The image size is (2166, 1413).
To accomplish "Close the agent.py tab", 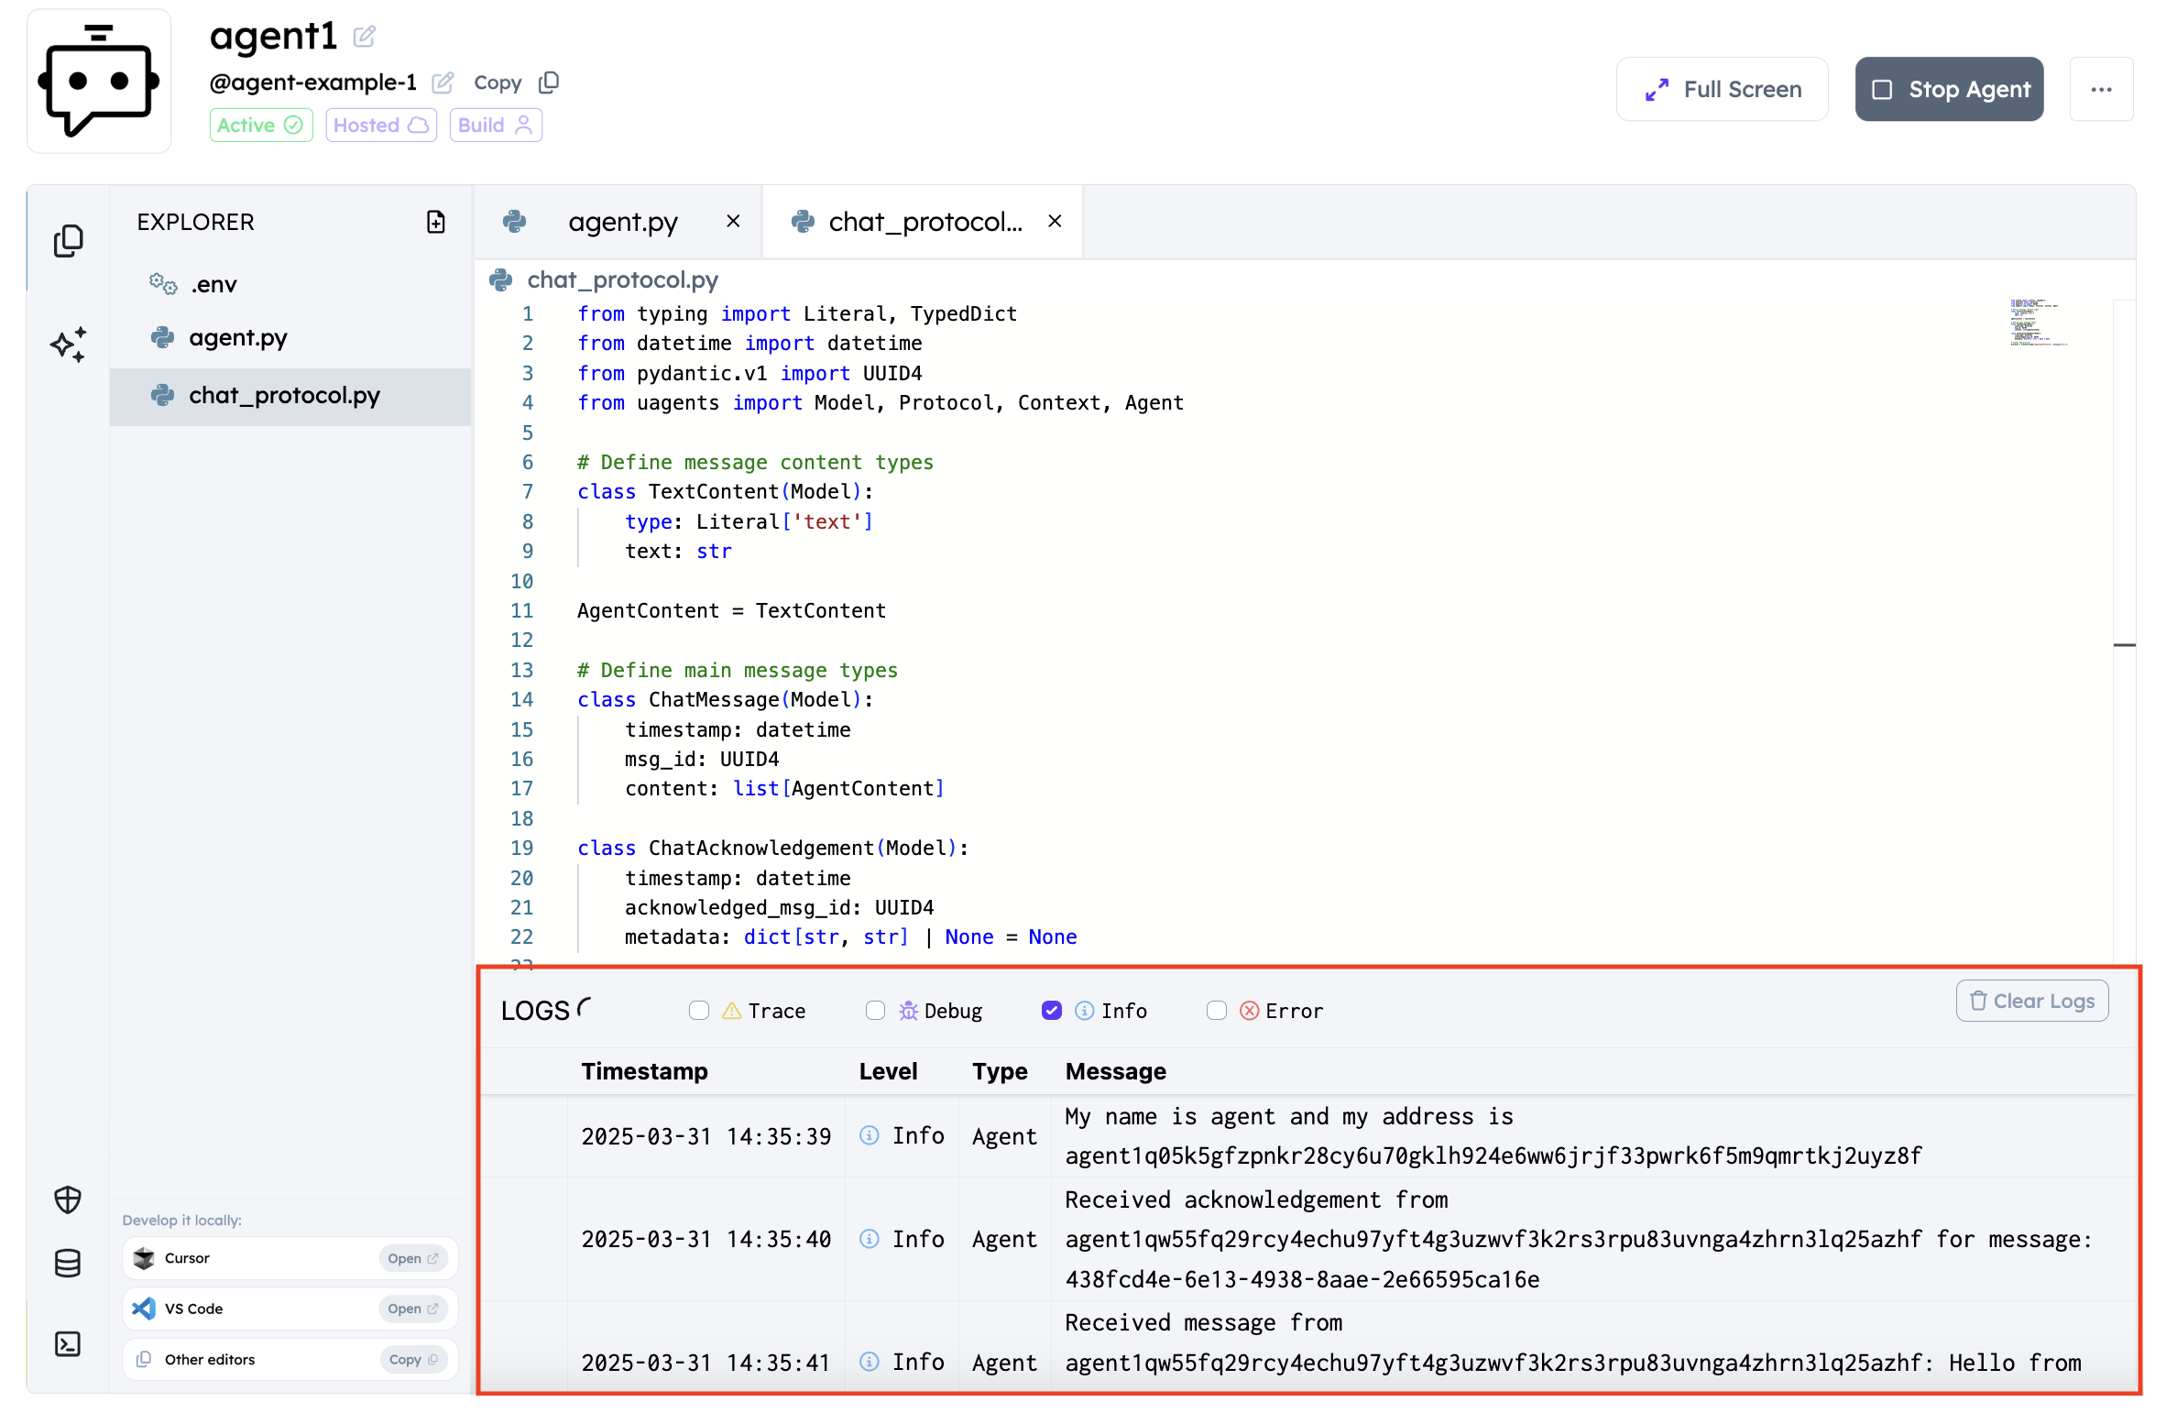I will click(733, 221).
